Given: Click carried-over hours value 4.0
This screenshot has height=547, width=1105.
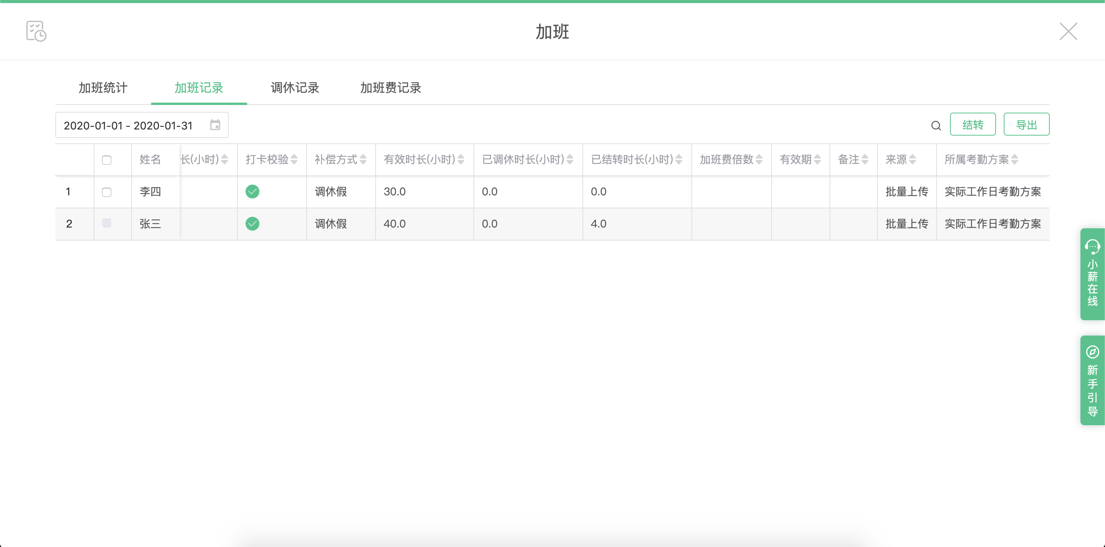Looking at the screenshot, I should (599, 224).
